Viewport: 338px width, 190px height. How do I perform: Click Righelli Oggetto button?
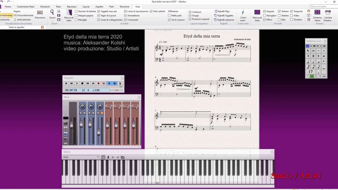point(224,16)
